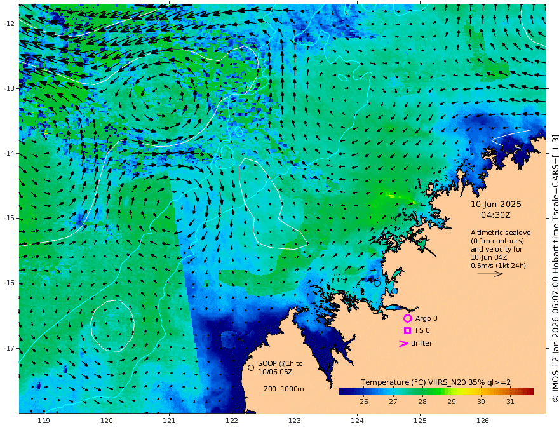This screenshot has height=432, width=559.
Task: Click latitude label -15 on left axis
Action: click(x=10, y=218)
